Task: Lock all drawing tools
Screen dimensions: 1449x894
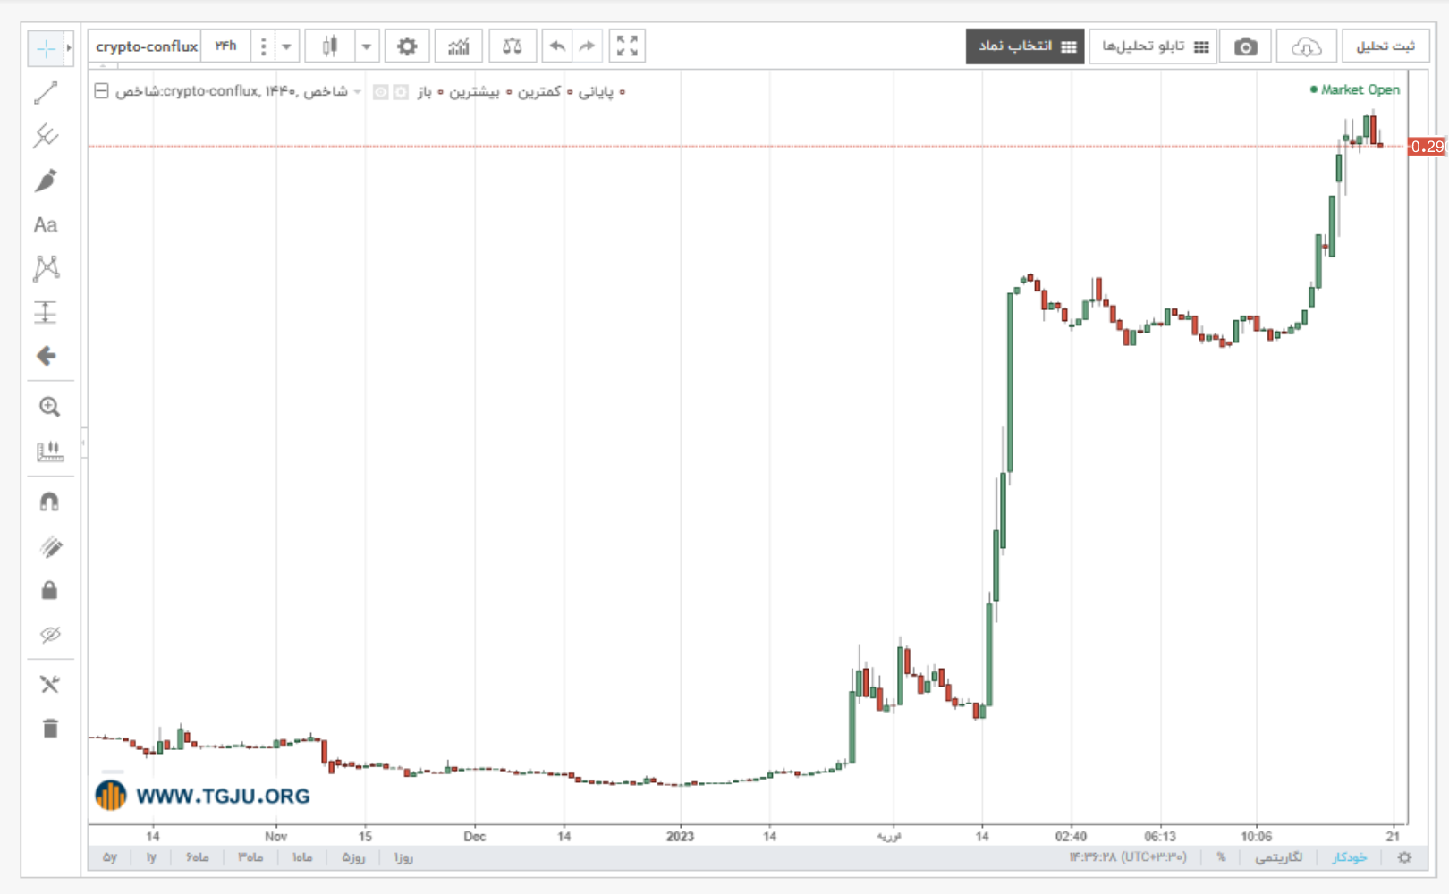Action: 49,590
